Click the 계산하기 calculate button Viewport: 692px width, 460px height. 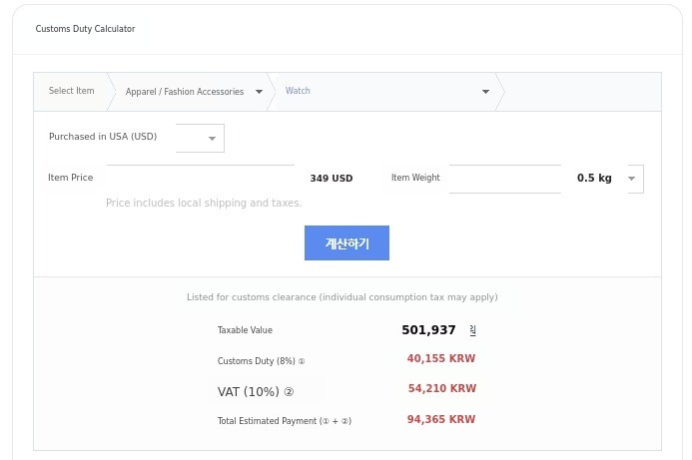(x=346, y=242)
